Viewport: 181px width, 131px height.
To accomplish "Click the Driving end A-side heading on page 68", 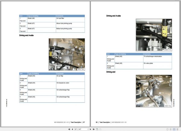I will pyautogui.click(x=113, y=16).
